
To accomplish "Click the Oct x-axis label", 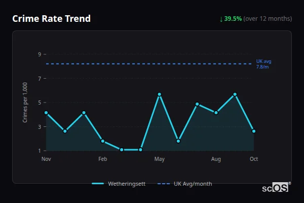I will [254, 159].
